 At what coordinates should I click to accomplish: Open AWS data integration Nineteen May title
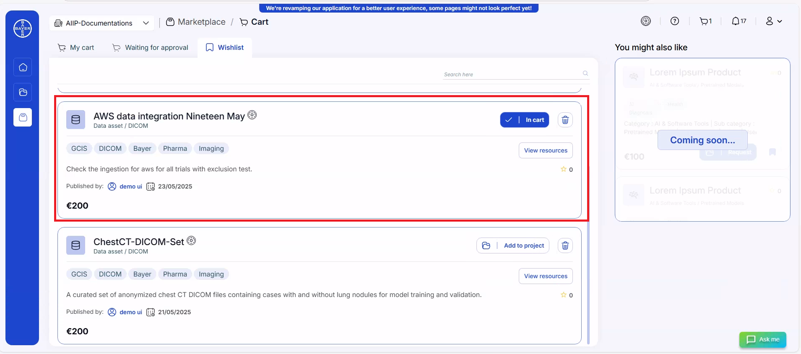click(169, 116)
